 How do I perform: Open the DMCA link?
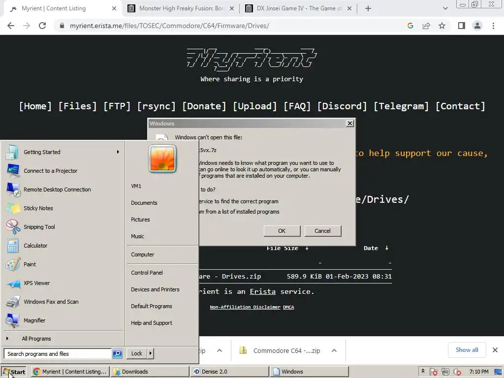point(288,307)
